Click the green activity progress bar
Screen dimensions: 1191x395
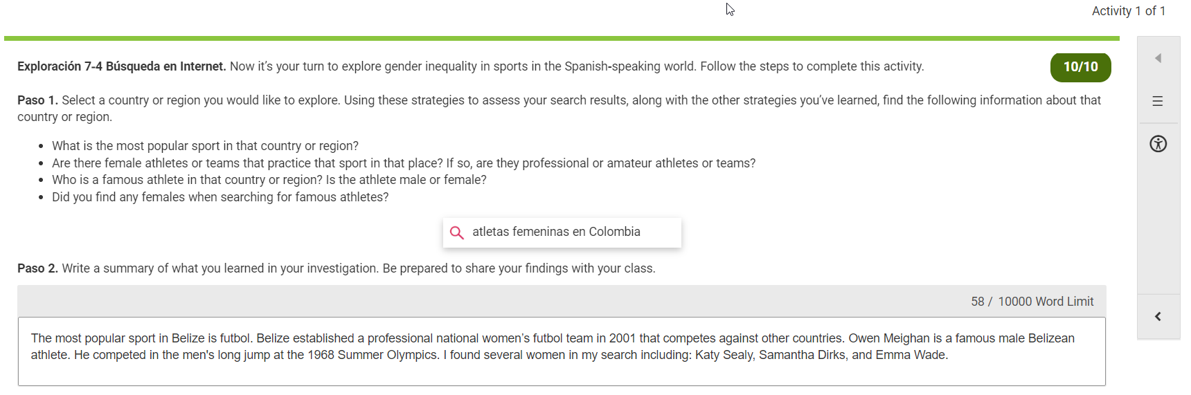tap(561, 38)
